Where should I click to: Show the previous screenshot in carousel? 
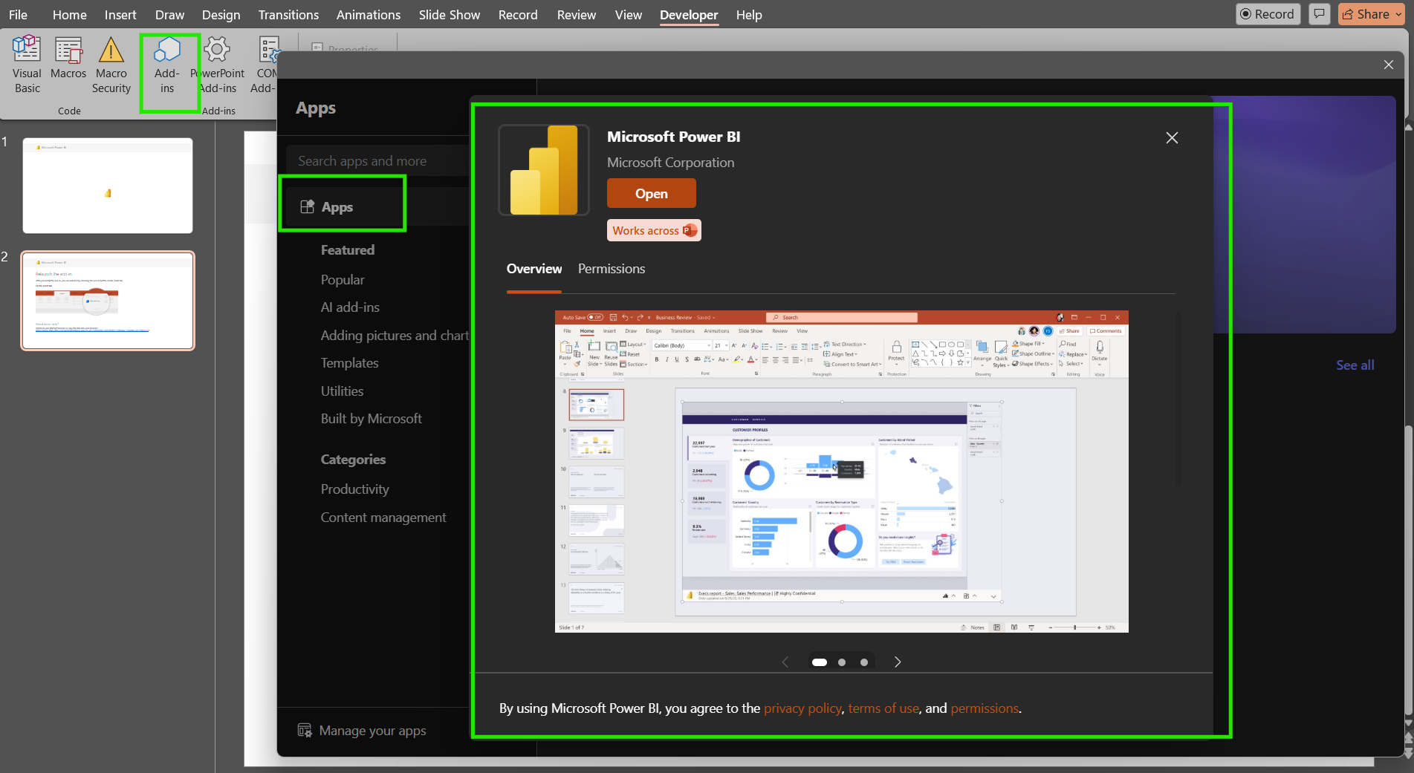pyautogui.click(x=785, y=662)
